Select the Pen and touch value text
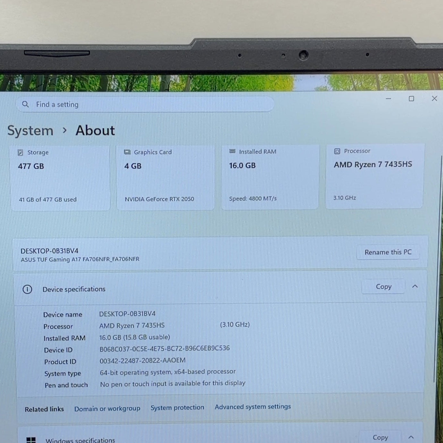Viewport: 443px width, 443px height. 173,383
